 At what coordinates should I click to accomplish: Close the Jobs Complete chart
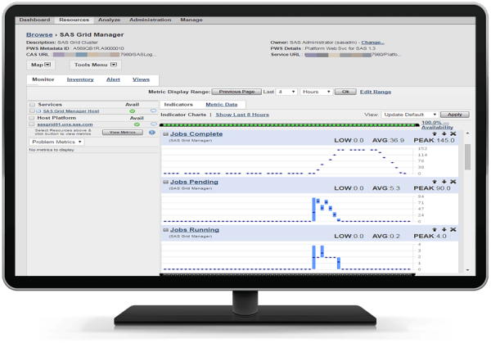[x=453, y=133]
